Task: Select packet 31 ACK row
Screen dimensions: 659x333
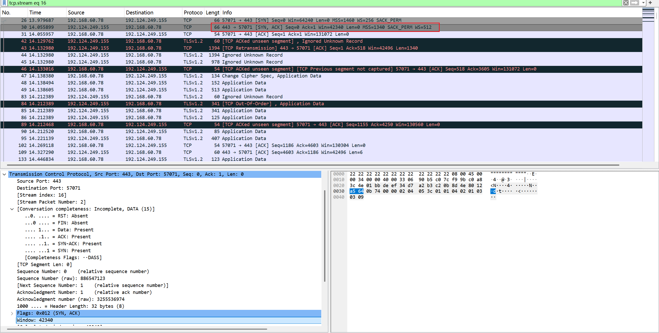Action: (x=321, y=34)
